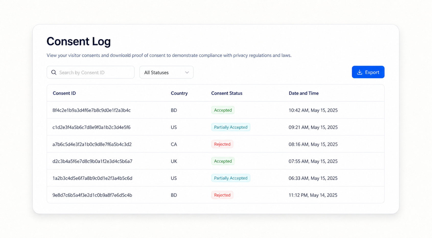Click the description text about visitor consents

click(x=169, y=55)
